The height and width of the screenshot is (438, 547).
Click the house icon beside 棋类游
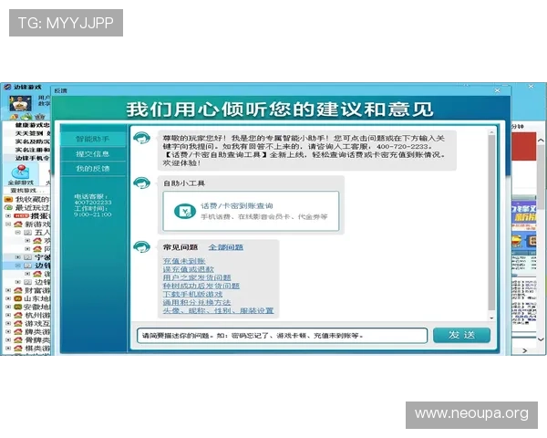[x=18, y=348]
